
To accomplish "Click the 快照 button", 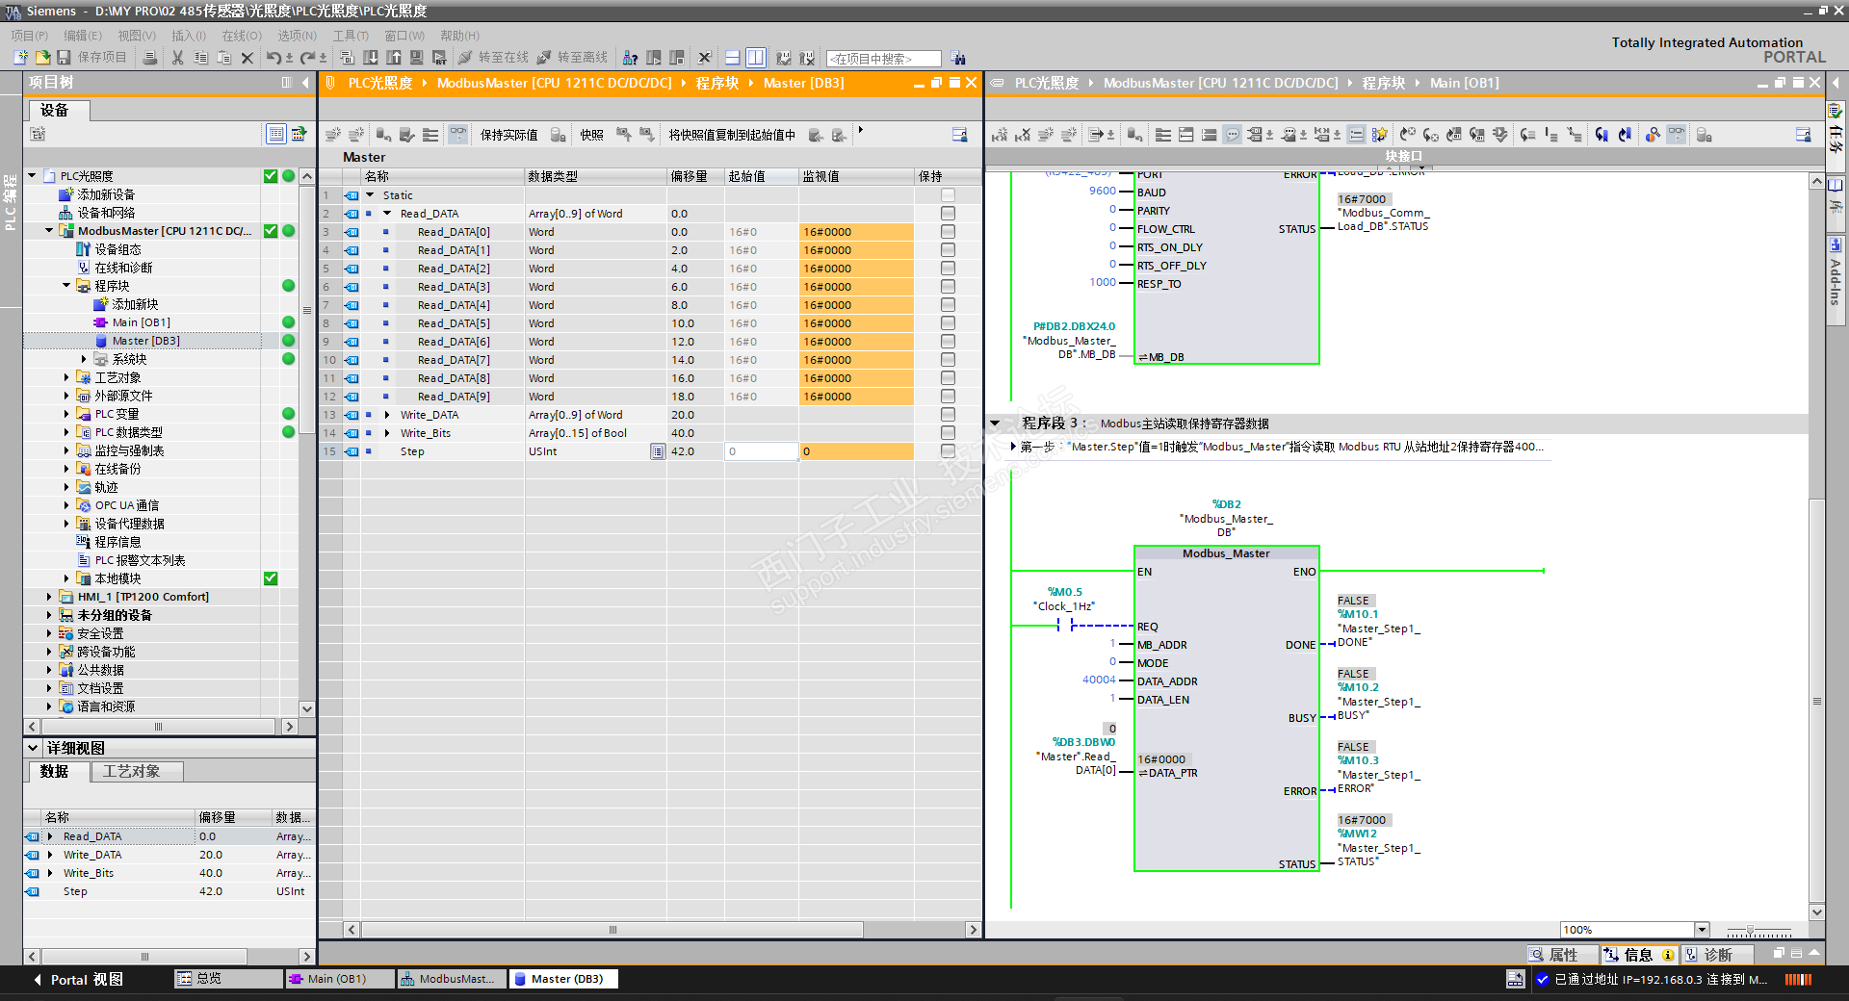I will point(591,135).
